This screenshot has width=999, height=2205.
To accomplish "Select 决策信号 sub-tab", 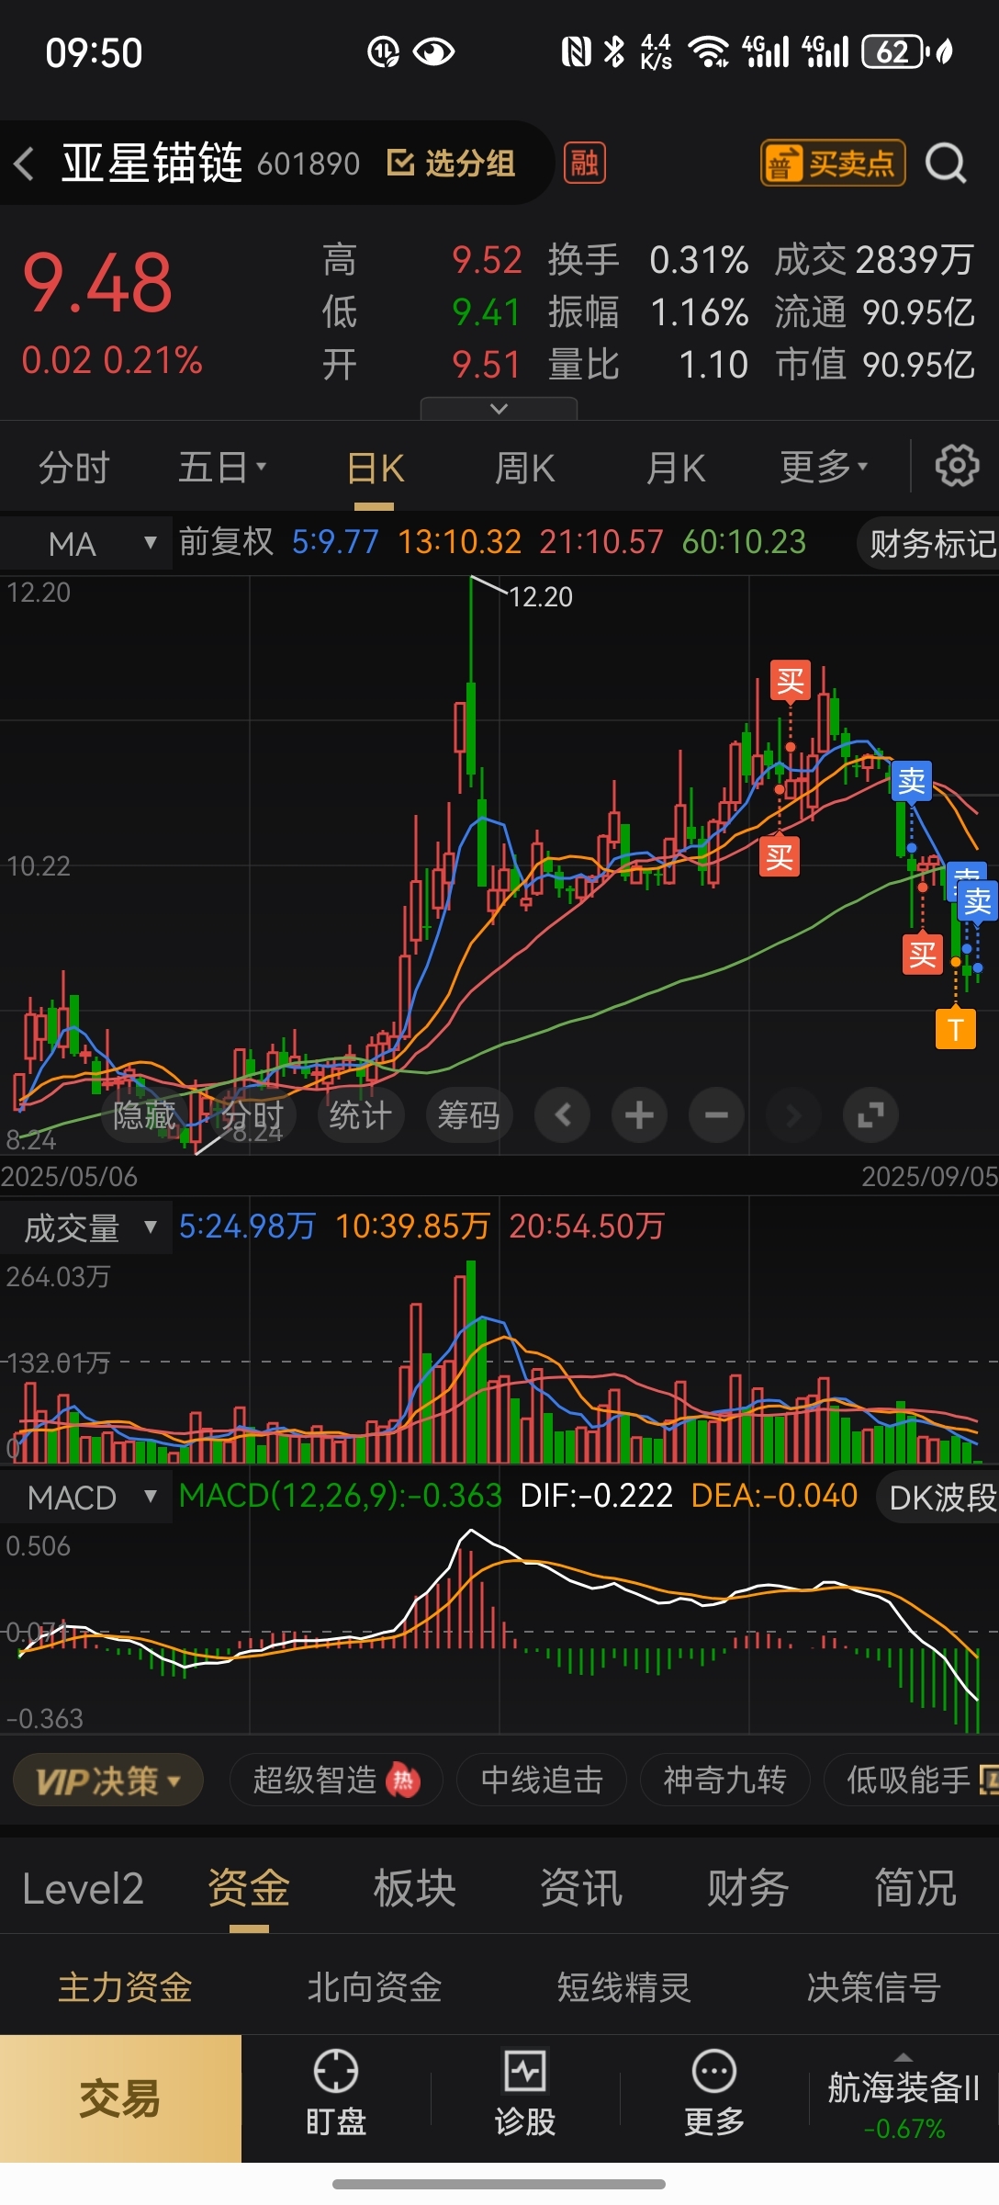I will 874,1987.
